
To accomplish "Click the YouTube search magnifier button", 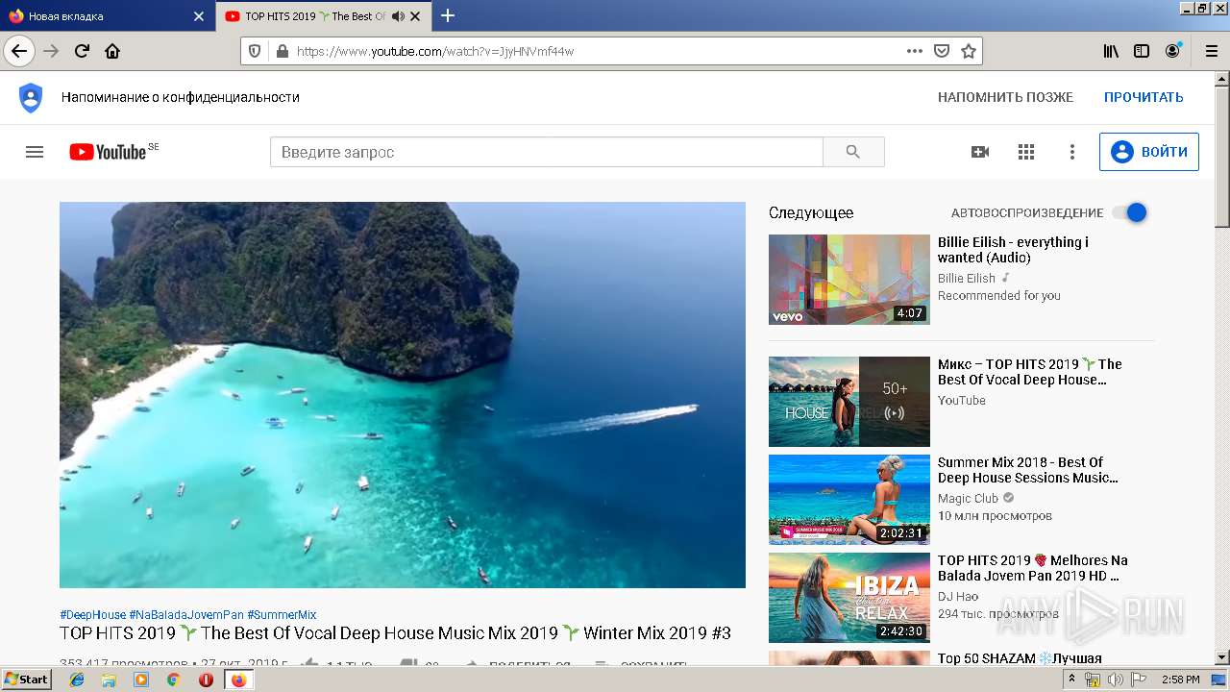I will pos(853,152).
